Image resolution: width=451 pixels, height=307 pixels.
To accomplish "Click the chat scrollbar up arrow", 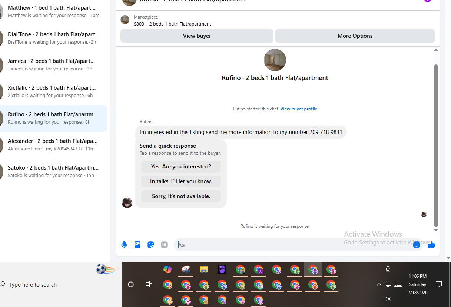I will click(436, 50).
